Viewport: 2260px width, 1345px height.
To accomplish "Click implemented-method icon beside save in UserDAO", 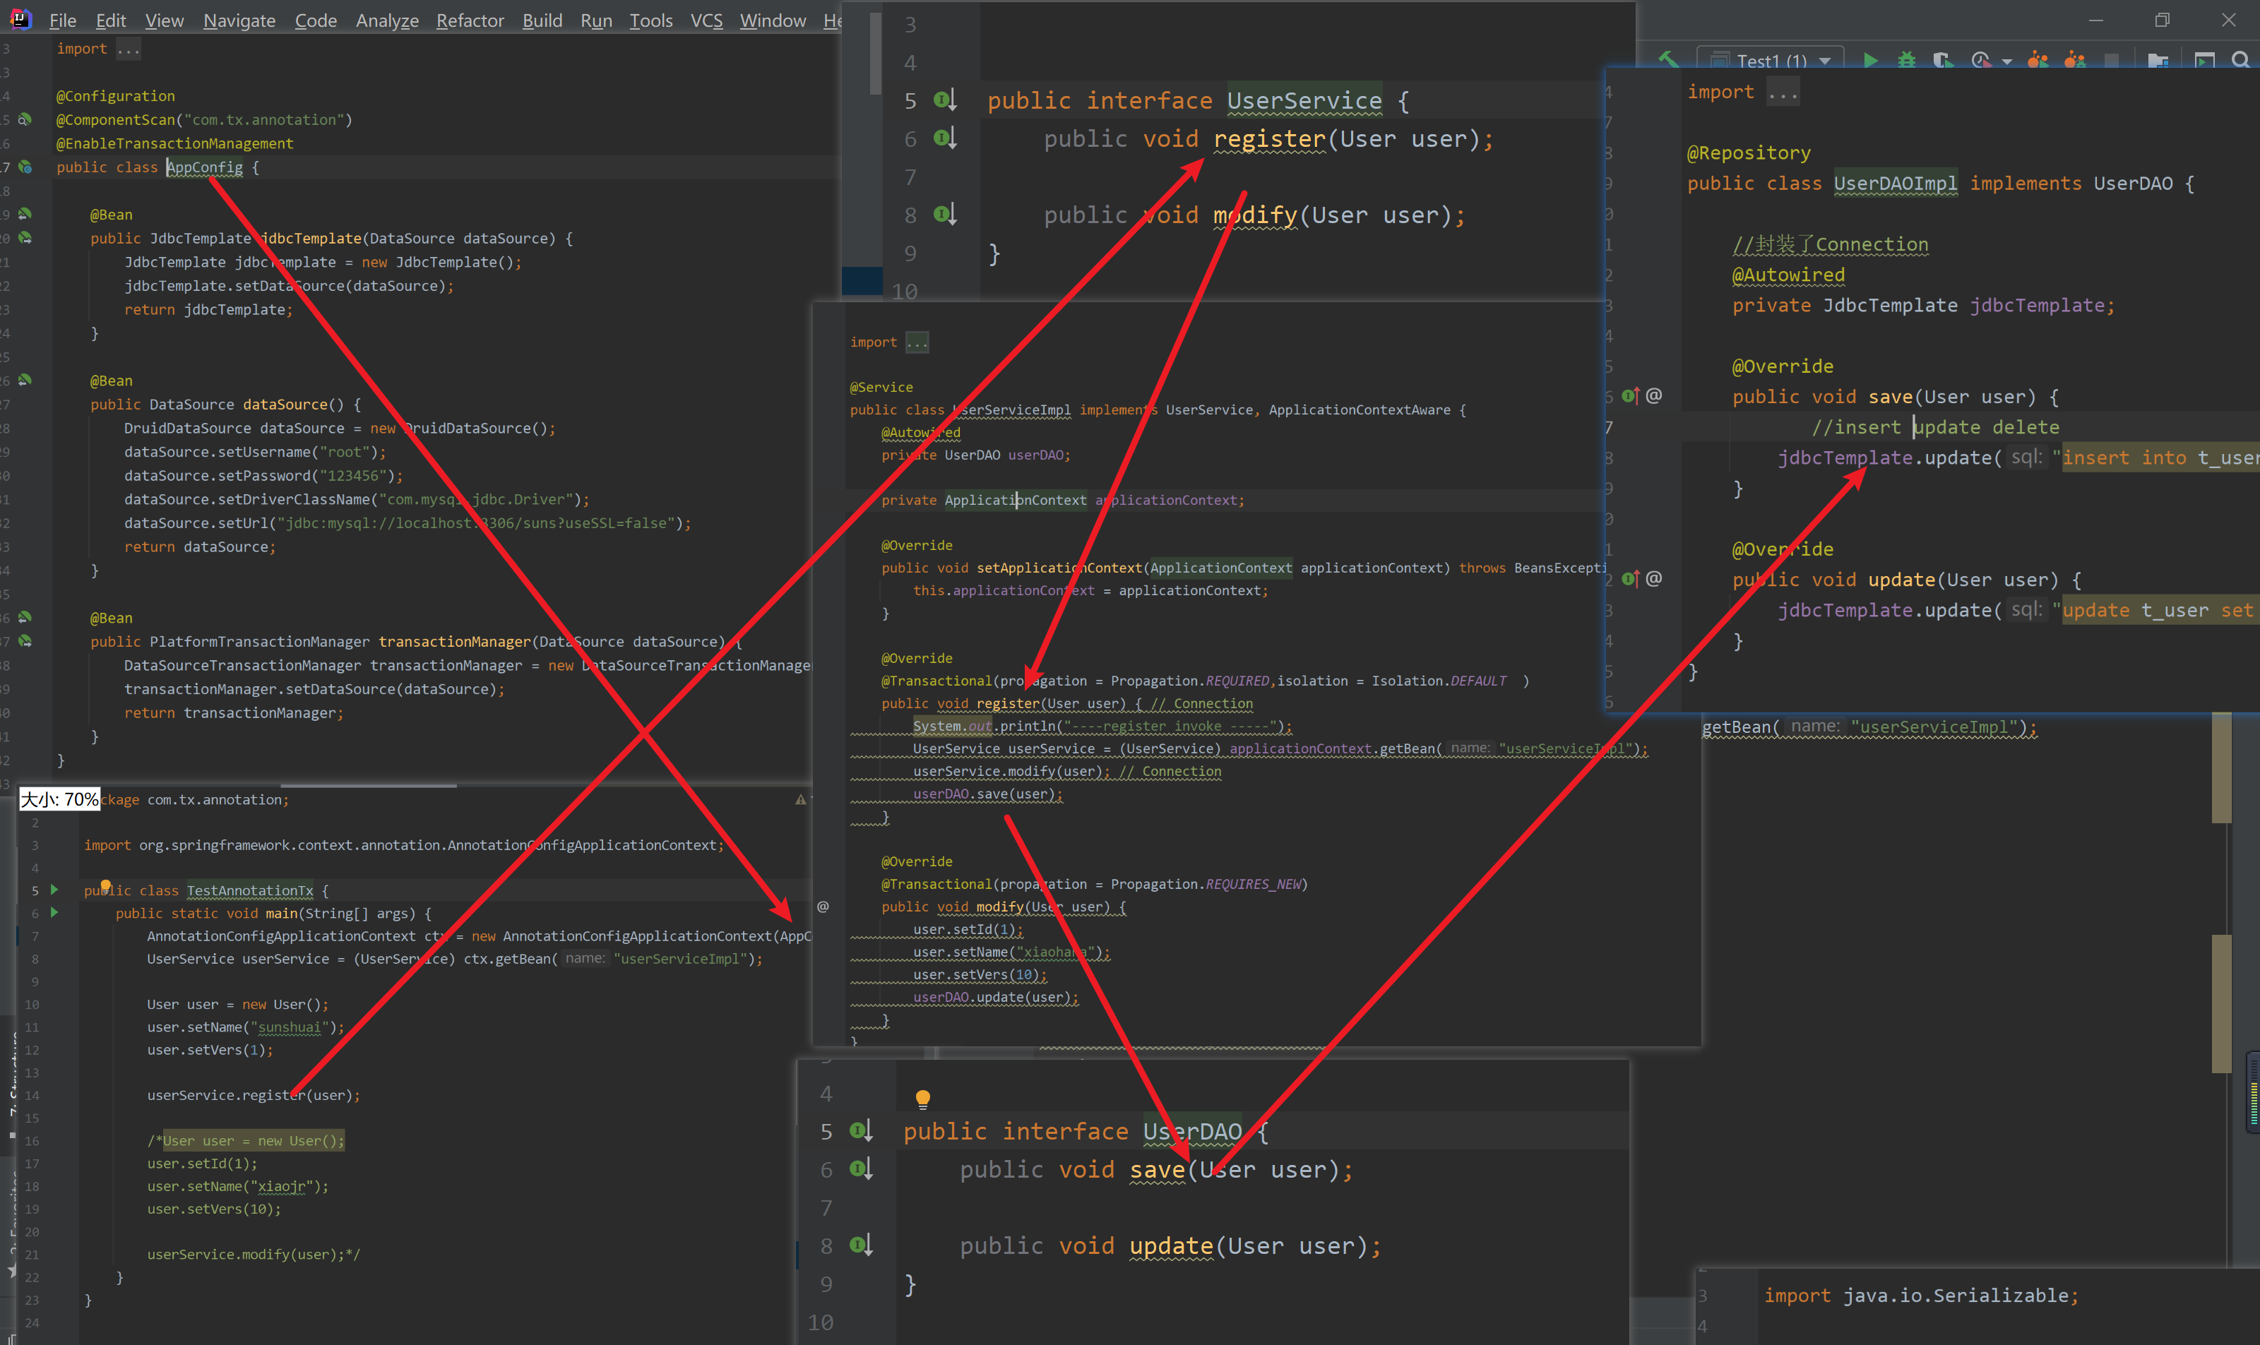I will (x=861, y=1168).
